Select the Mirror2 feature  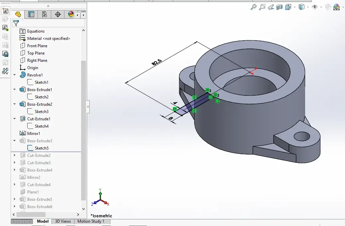pyautogui.click(x=34, y=177)
